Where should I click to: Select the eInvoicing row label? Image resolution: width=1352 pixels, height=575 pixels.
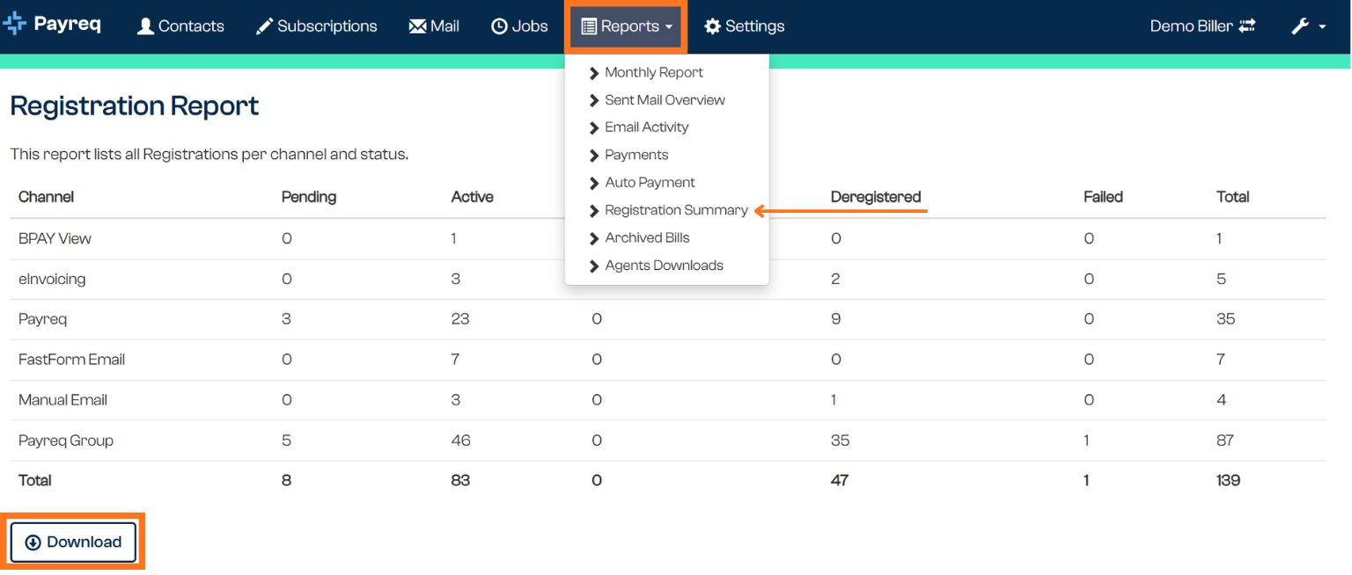tap(52, 279)
